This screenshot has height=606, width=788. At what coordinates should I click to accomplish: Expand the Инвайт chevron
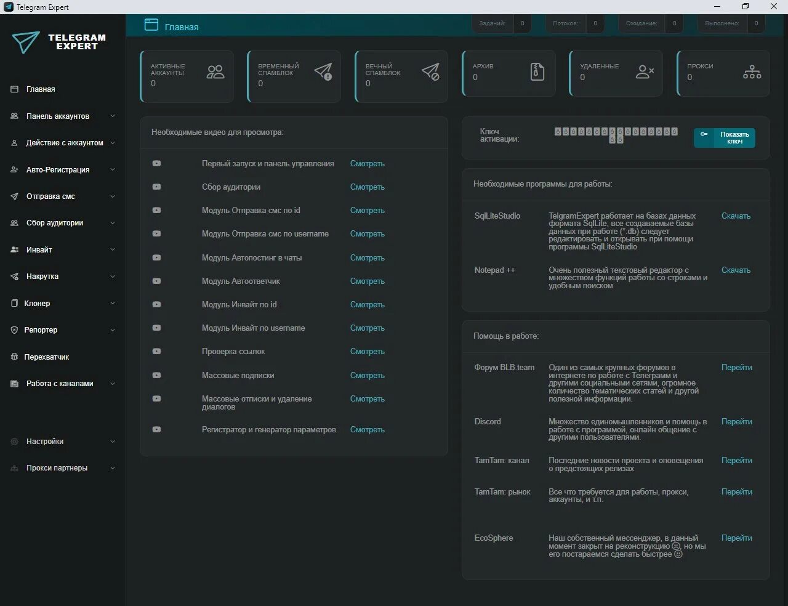click(113, 250)
